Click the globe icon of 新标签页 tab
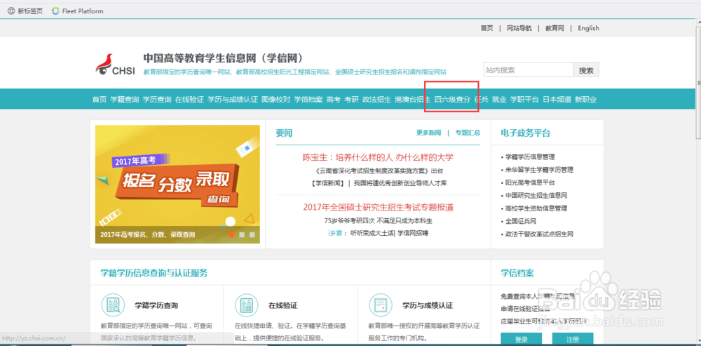This screenshot has width=701, height=346. tap(11, 11)
